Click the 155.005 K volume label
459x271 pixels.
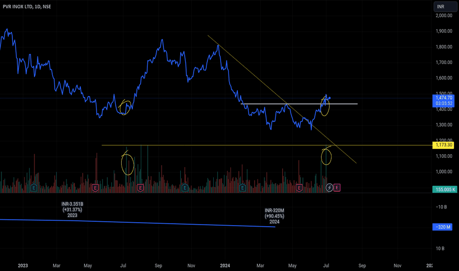445,190
